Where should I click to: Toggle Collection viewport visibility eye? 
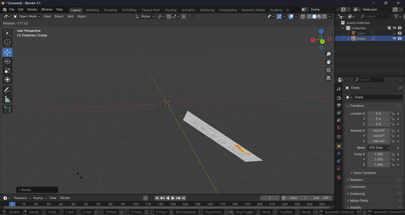(394, 28)
